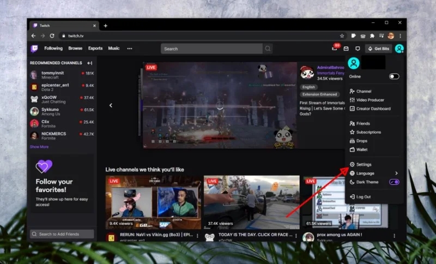Open the Following tab

coord(53,49)
